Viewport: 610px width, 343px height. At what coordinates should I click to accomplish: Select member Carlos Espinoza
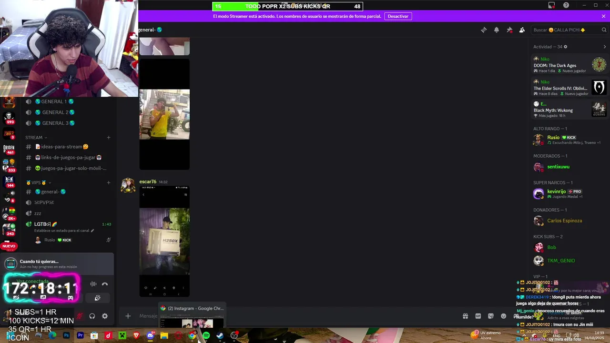[569, 221]
